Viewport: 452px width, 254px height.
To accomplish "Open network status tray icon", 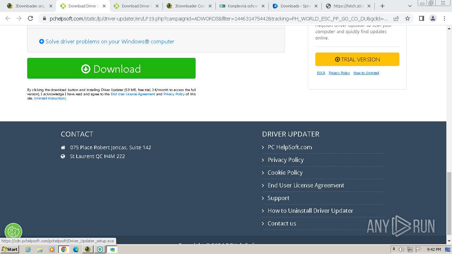I will point(410,249).
